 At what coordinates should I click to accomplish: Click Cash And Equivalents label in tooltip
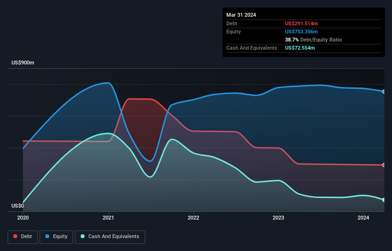coord(252,48)
